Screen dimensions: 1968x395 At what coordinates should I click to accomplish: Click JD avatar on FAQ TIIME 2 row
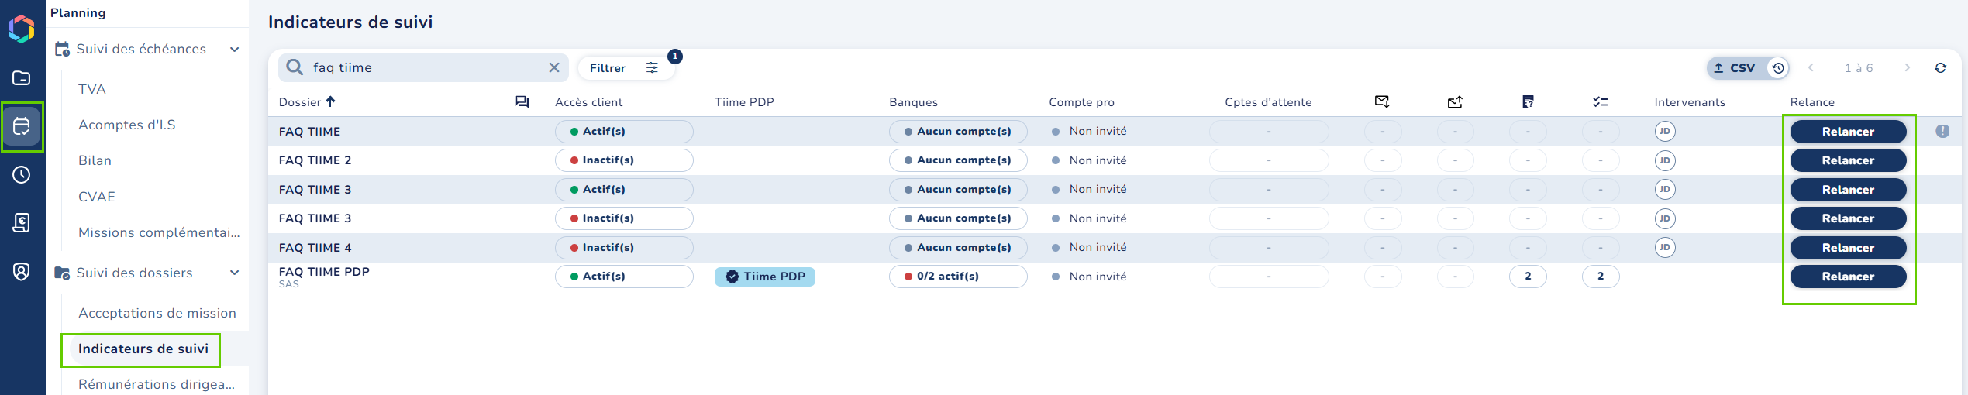tap(1665, 160)
